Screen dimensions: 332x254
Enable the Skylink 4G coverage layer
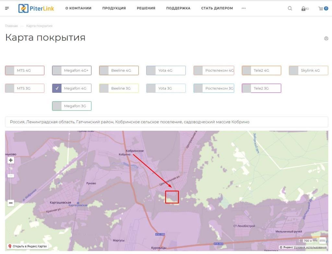click(x=309, y=70)
